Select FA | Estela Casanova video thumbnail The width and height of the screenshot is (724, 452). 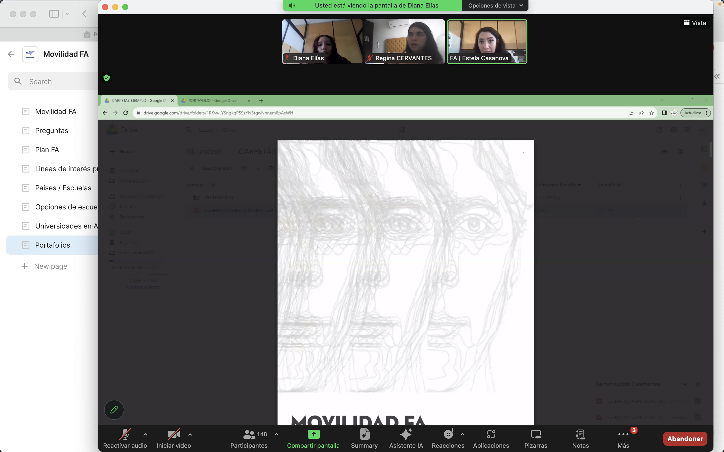(487, 41)
